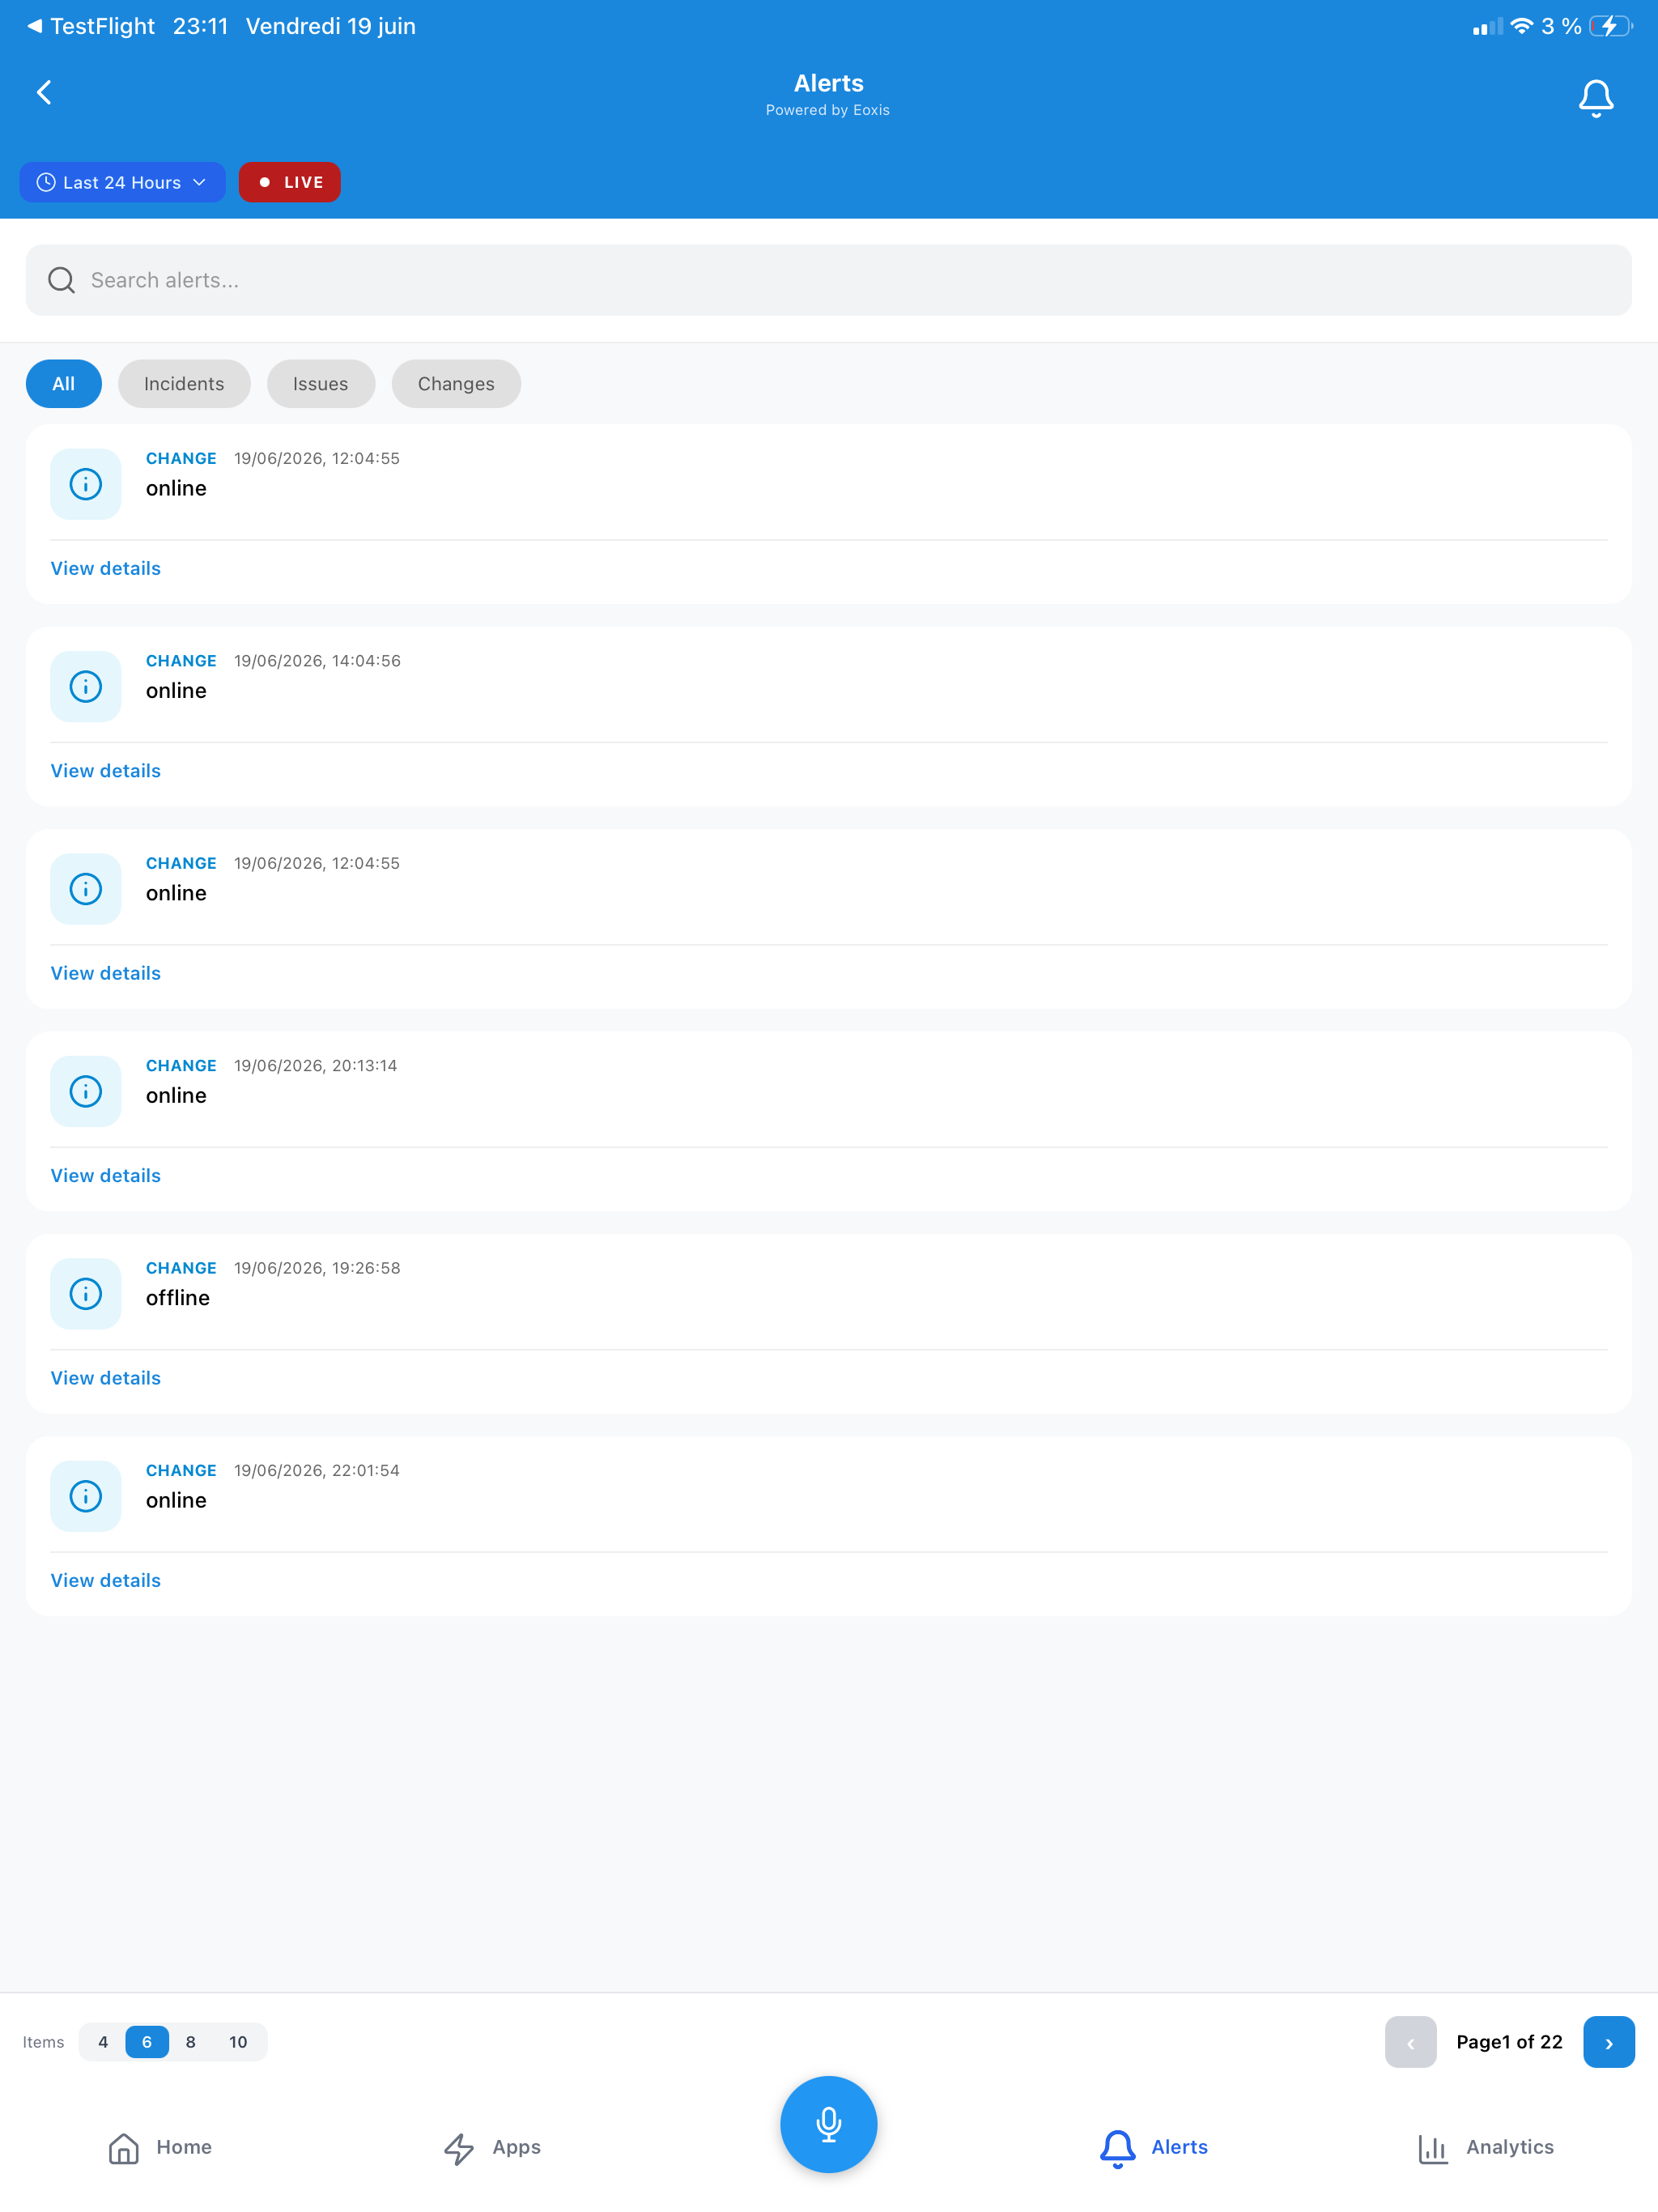The height and width of the screenshot is (2212, 1658).
Task: Set items per page to 10
Action: click(x=238, y=2042)
